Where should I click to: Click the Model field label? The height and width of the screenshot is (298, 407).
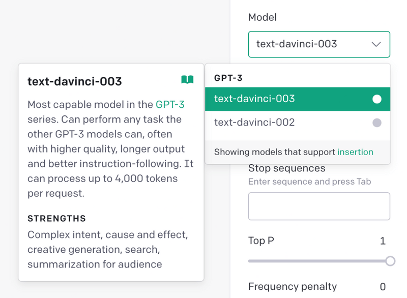[x=263, y=17]
